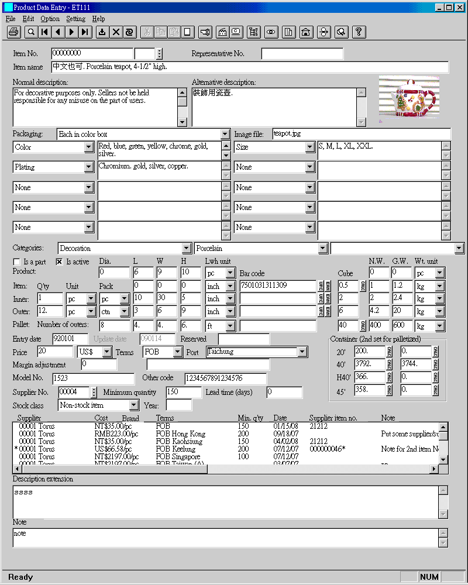Open the Taichung port dropdown
The width and height of the screenshot is (468, 585).
click(x=302, y=352)
